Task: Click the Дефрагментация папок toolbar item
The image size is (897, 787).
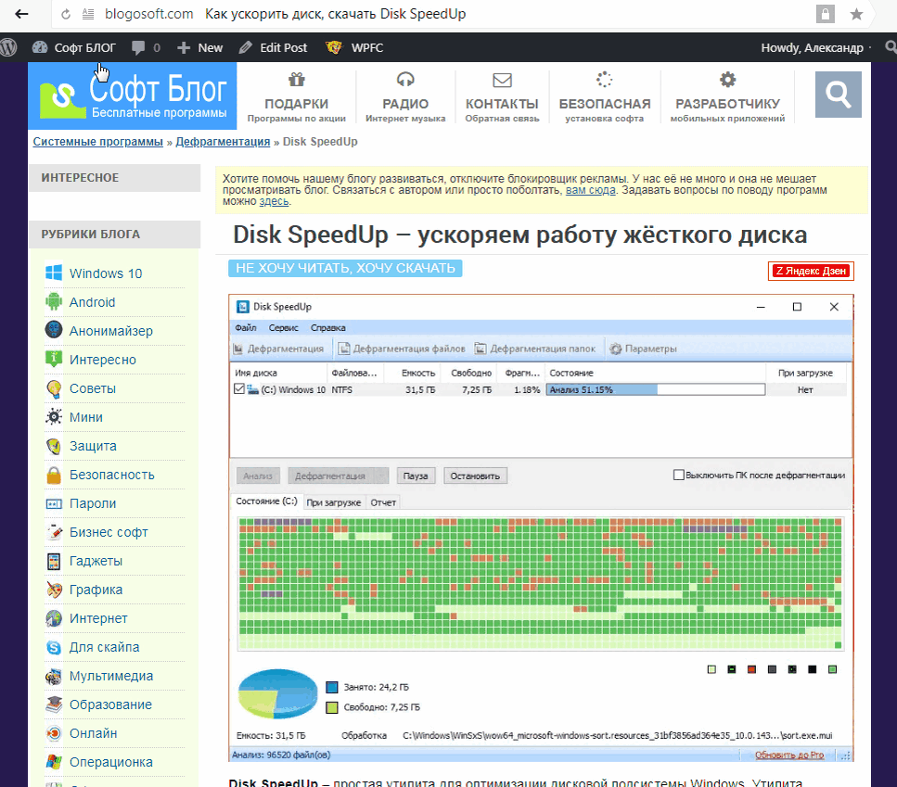Action: click(535, 349)
